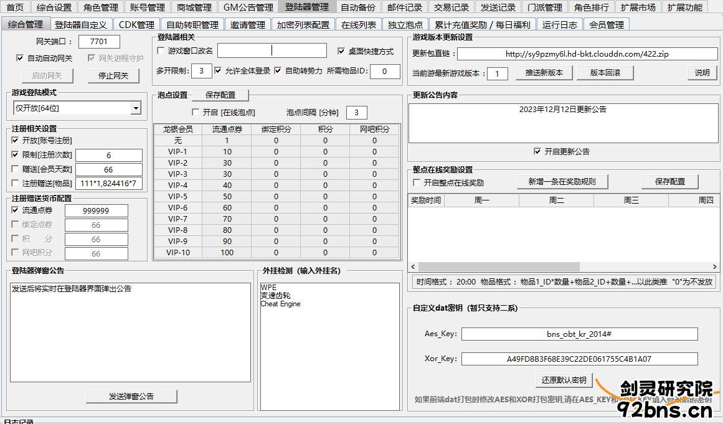Switch to 加密列表配置 sub-tab
This screenshot has height=424, width=723.
pos(303,24)
